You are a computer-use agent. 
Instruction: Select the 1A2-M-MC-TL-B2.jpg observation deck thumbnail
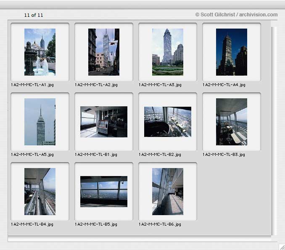point(168,122)
